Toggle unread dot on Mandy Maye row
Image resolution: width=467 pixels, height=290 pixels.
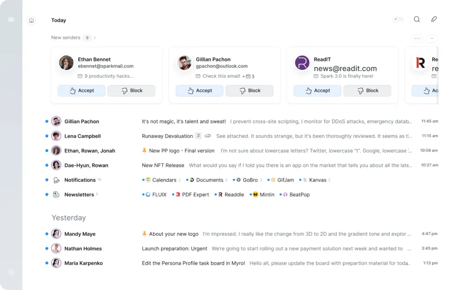(x=47, y=234)
